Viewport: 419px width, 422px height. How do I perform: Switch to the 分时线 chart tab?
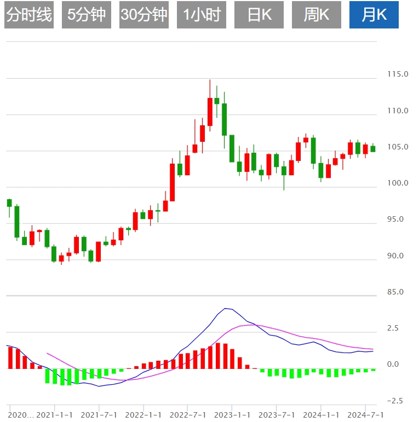pos(29,15)
